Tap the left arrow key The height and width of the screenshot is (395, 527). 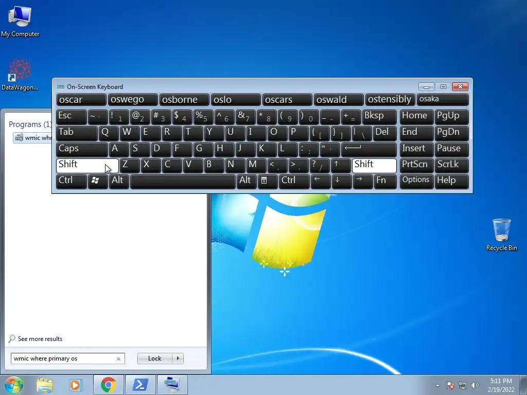click(321, 181)
